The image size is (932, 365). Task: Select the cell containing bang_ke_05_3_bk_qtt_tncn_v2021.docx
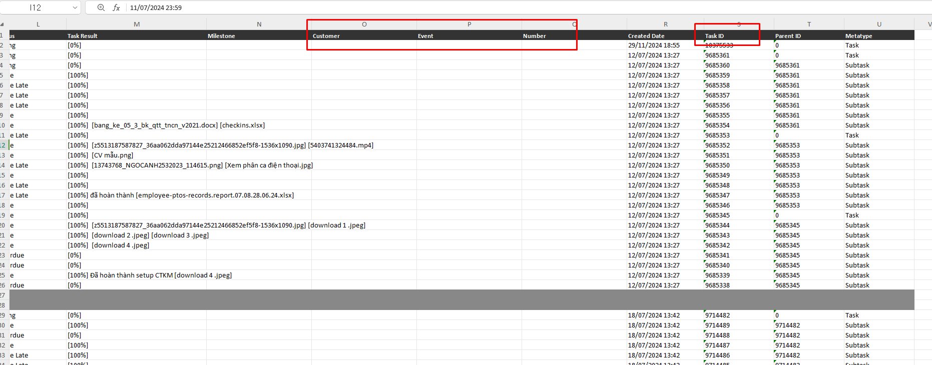click(137, 125)
